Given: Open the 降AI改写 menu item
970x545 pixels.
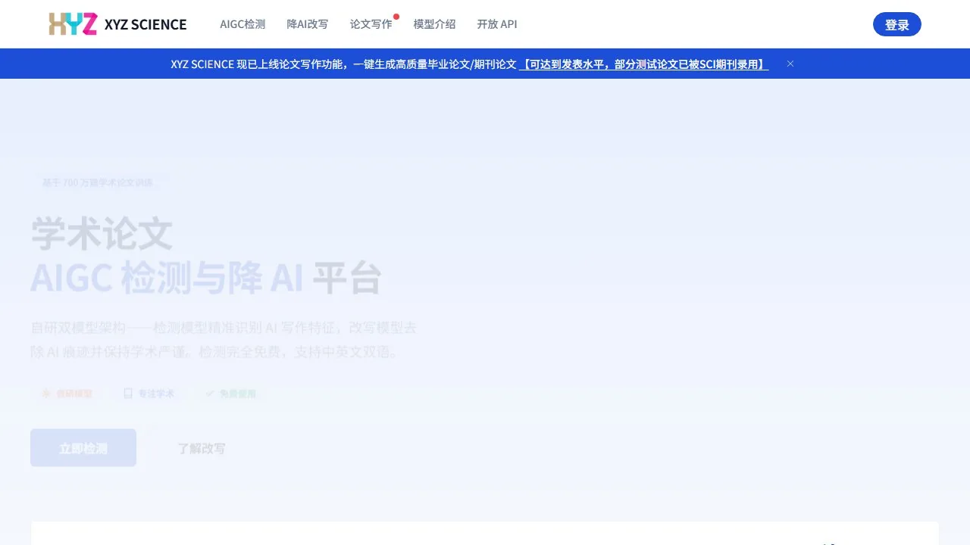Looking at the screenshot, I should coord(308,24).
